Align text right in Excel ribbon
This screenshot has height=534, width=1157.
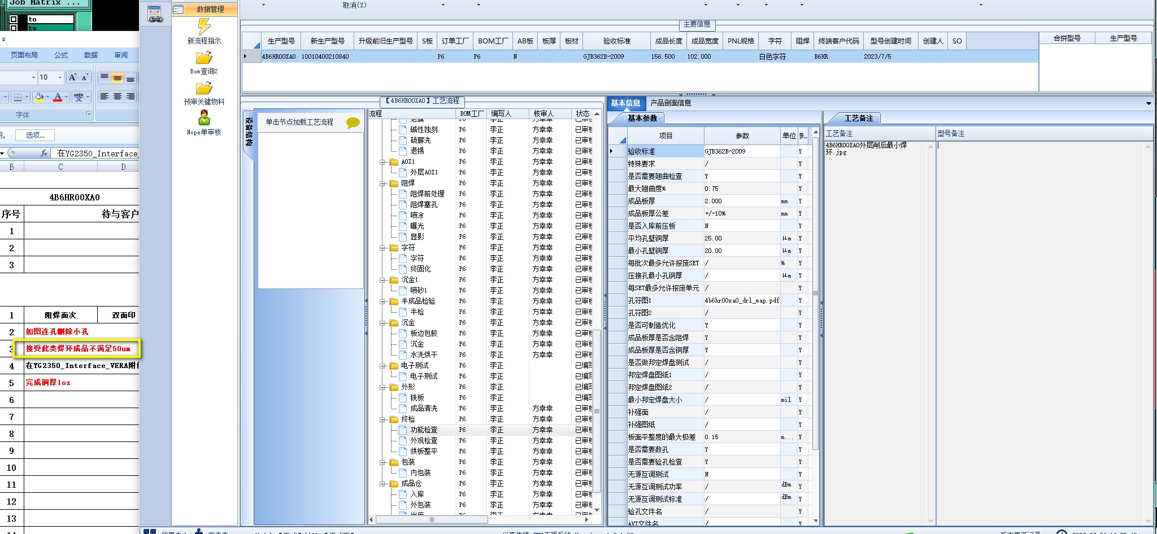[130, 97]
